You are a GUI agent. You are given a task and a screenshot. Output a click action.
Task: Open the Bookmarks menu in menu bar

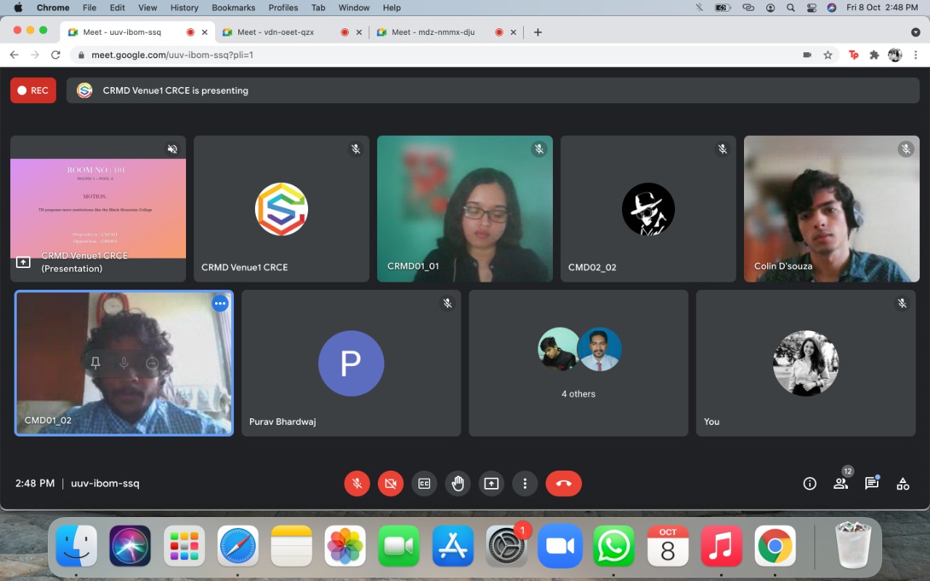click(233, 7)
